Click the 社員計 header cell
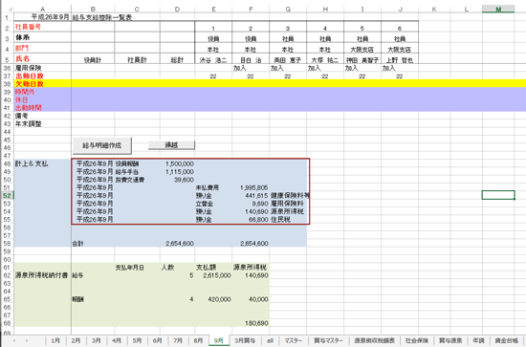The height and width of the screenshot is (347, 526). point(137,59)
